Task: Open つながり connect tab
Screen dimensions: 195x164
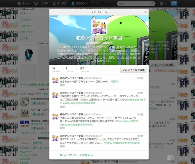Action: tap(41, 4)
